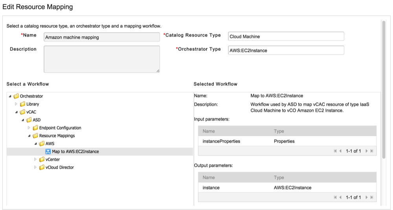Click the Library folder icon
Screen dimensions: 393x210
tap(23, 104)
